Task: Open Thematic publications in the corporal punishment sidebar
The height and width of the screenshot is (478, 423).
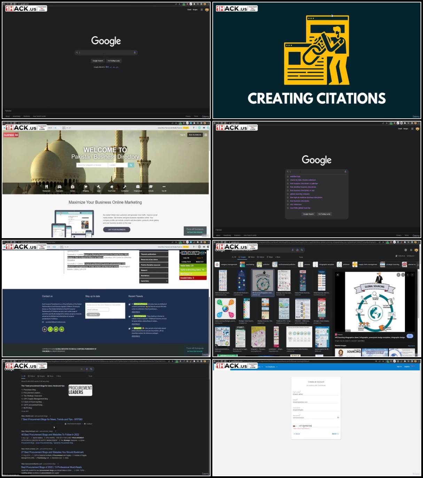Action: [x=154, y=254]
